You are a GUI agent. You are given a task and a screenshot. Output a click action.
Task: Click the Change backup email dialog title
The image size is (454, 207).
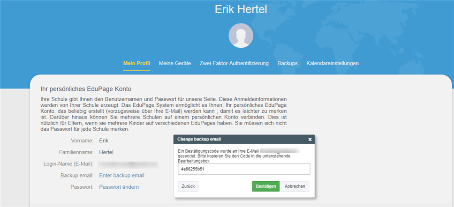click(199, 140)
